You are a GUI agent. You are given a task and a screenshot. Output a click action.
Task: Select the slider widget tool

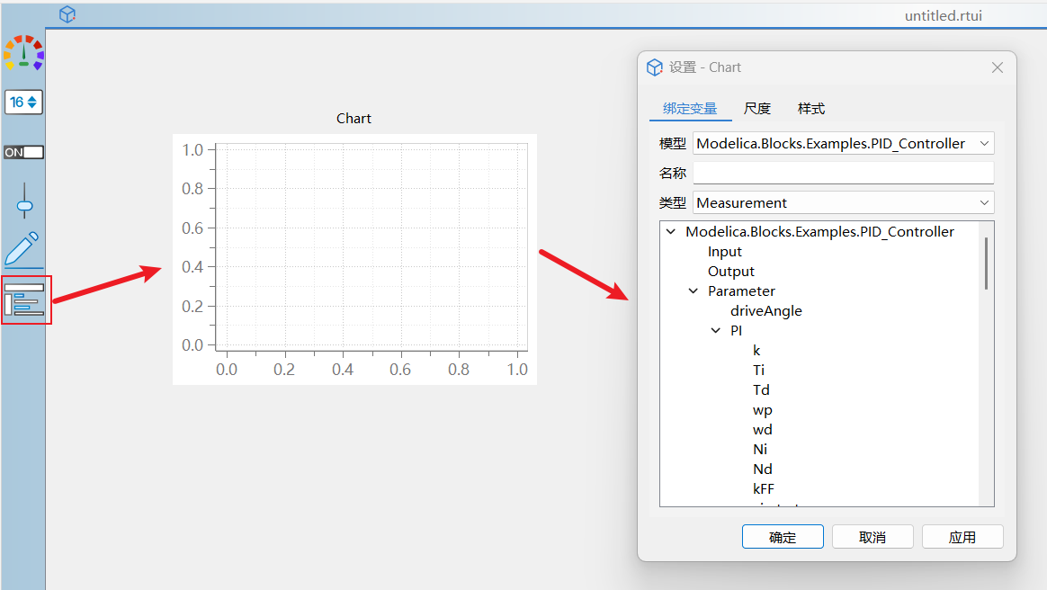click(24, 201)
